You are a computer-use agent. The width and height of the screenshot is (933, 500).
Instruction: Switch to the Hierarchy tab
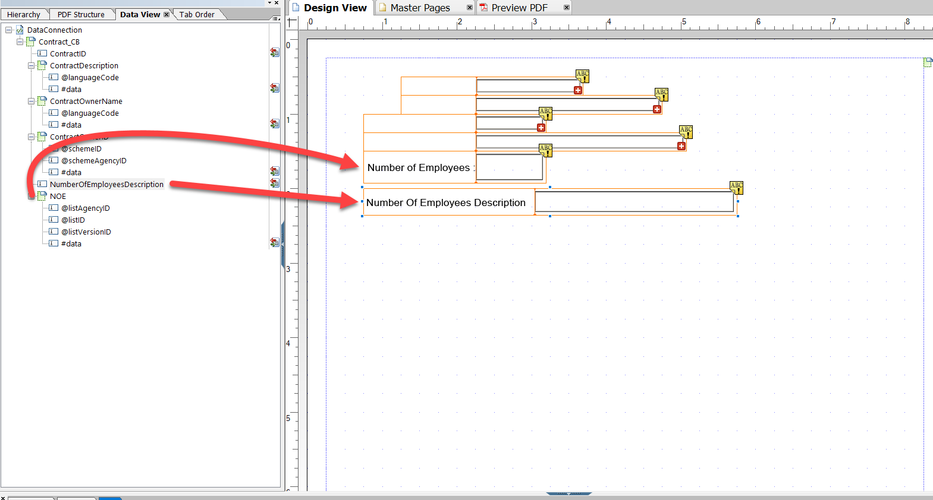(24, 14)
